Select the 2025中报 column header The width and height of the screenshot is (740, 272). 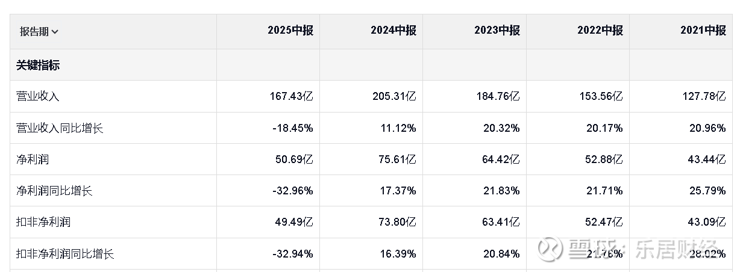click(x=290, y=31)
